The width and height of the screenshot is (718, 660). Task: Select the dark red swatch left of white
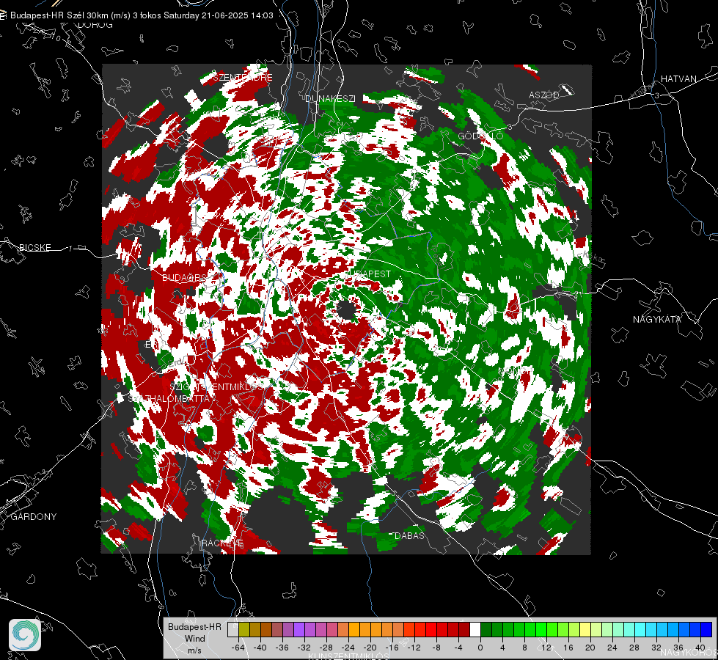[464, 630]
